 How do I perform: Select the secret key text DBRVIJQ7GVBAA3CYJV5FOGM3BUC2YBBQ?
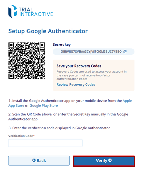(x=91, y=52)
